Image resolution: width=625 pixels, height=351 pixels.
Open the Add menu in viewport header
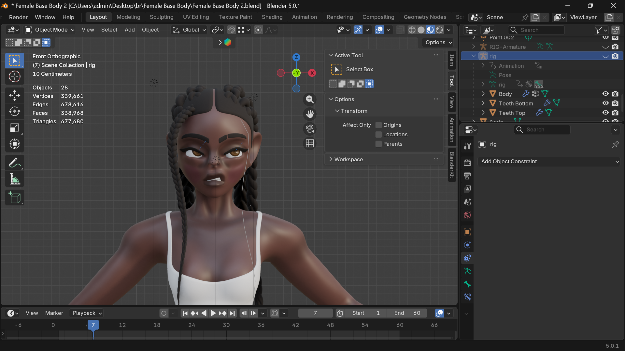129,30
